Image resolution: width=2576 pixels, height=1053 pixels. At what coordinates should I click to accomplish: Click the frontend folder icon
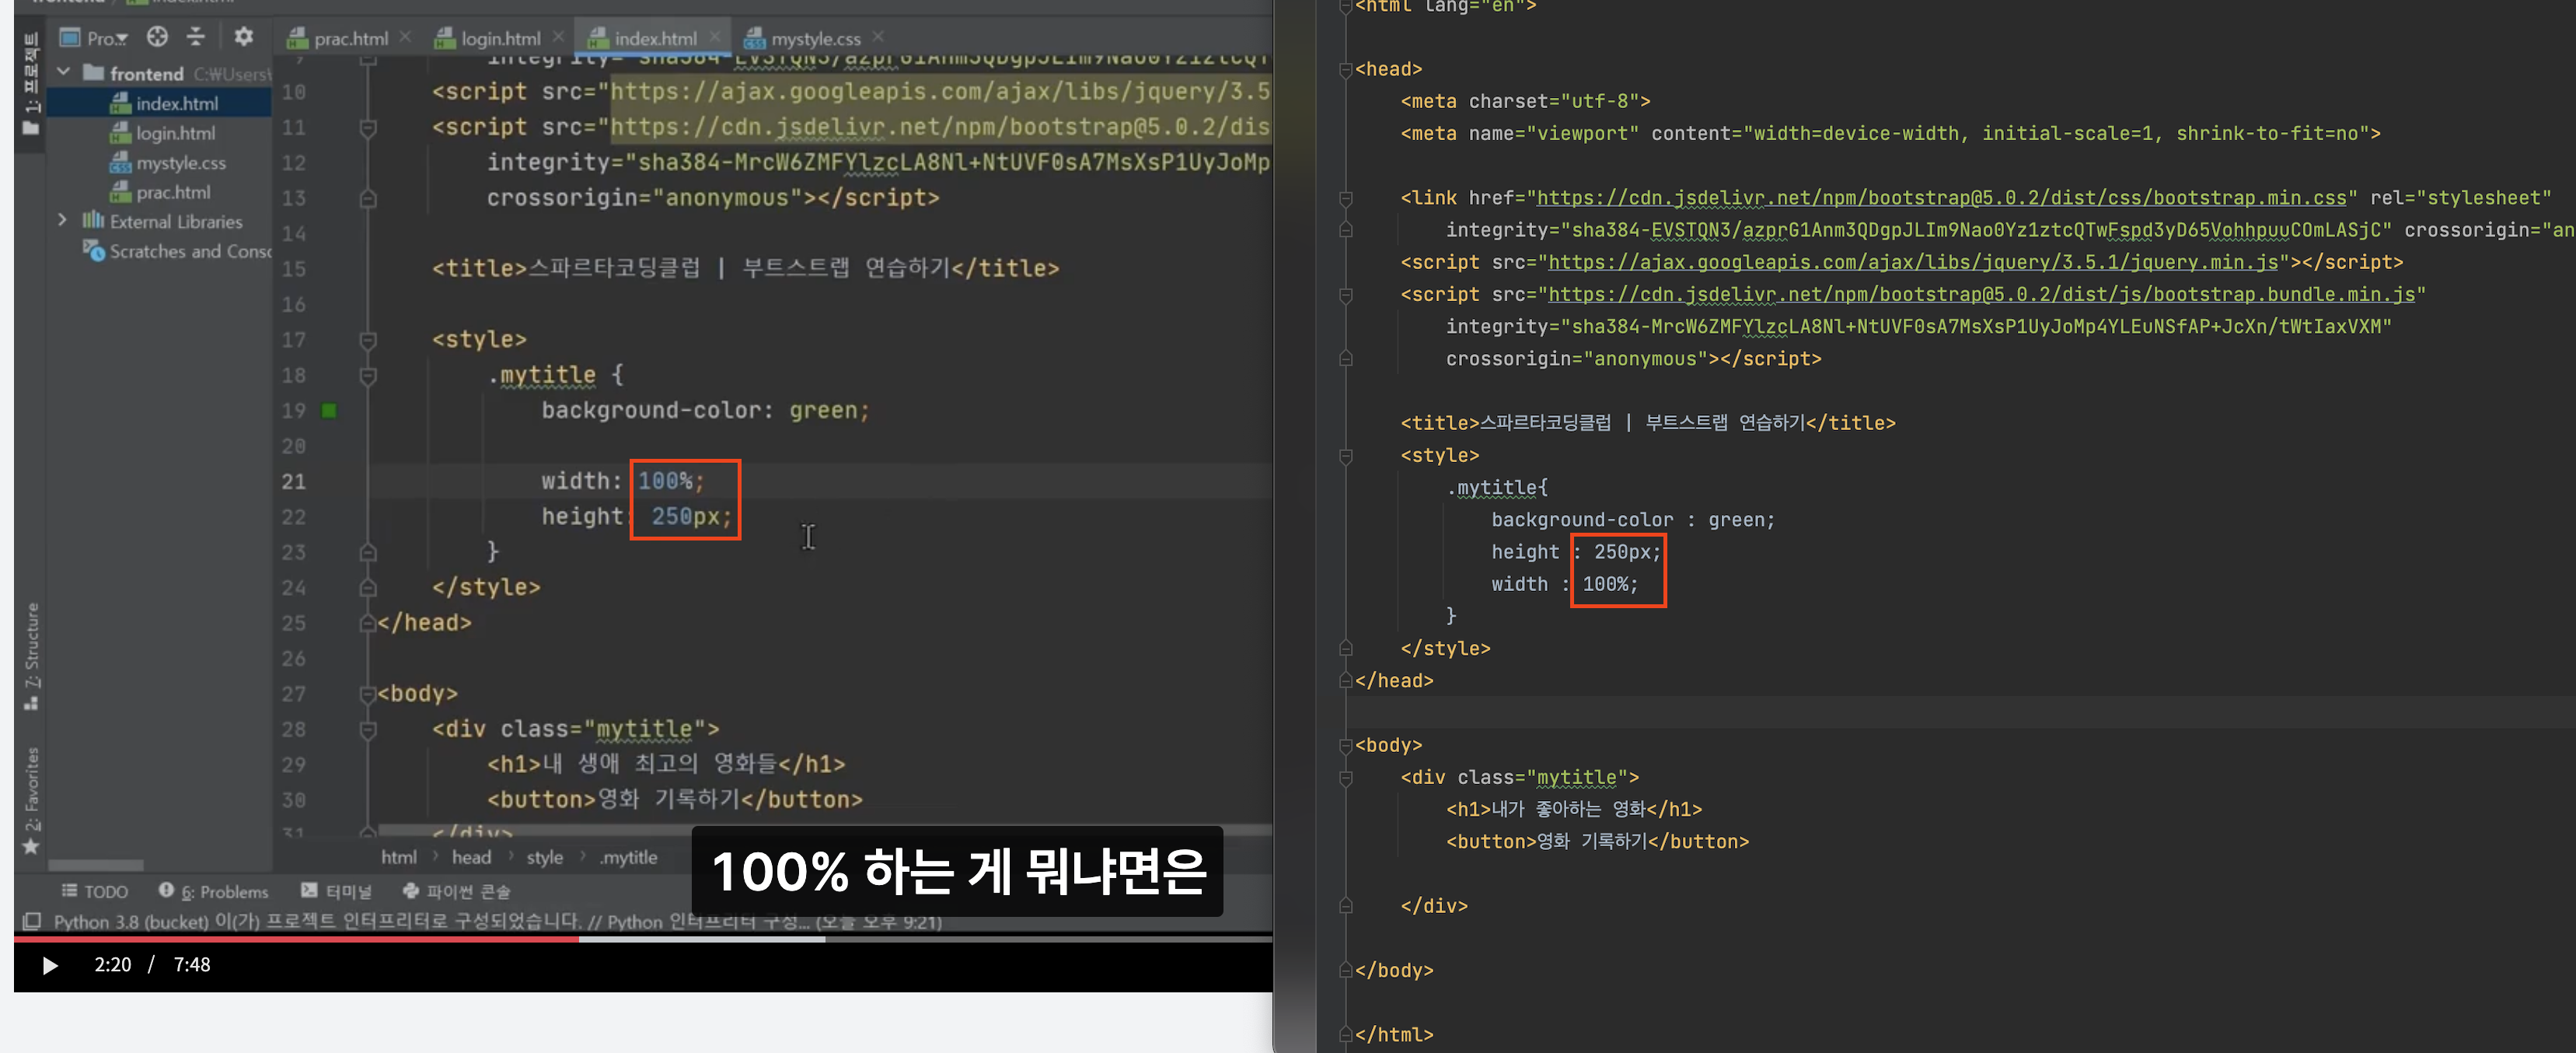pyautogui.click(x=94, y=72)
